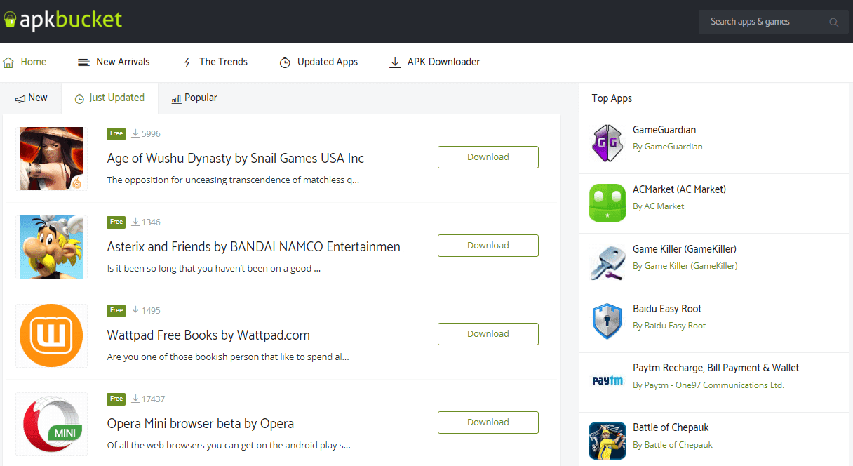853x466 pixels.
Task: Open Baidu Easy Root title
Action: (667, 309)
